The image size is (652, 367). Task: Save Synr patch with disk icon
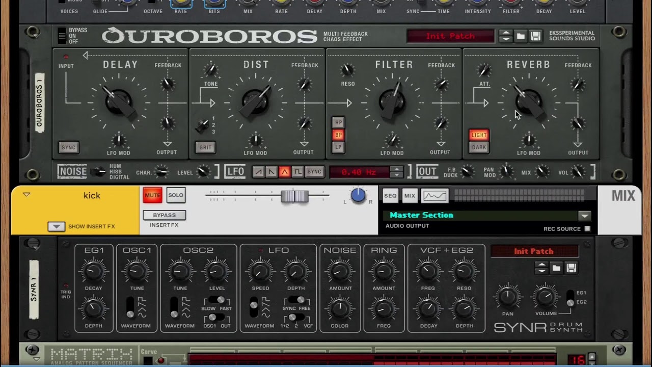pyautogui.click(x=571, y=268)
